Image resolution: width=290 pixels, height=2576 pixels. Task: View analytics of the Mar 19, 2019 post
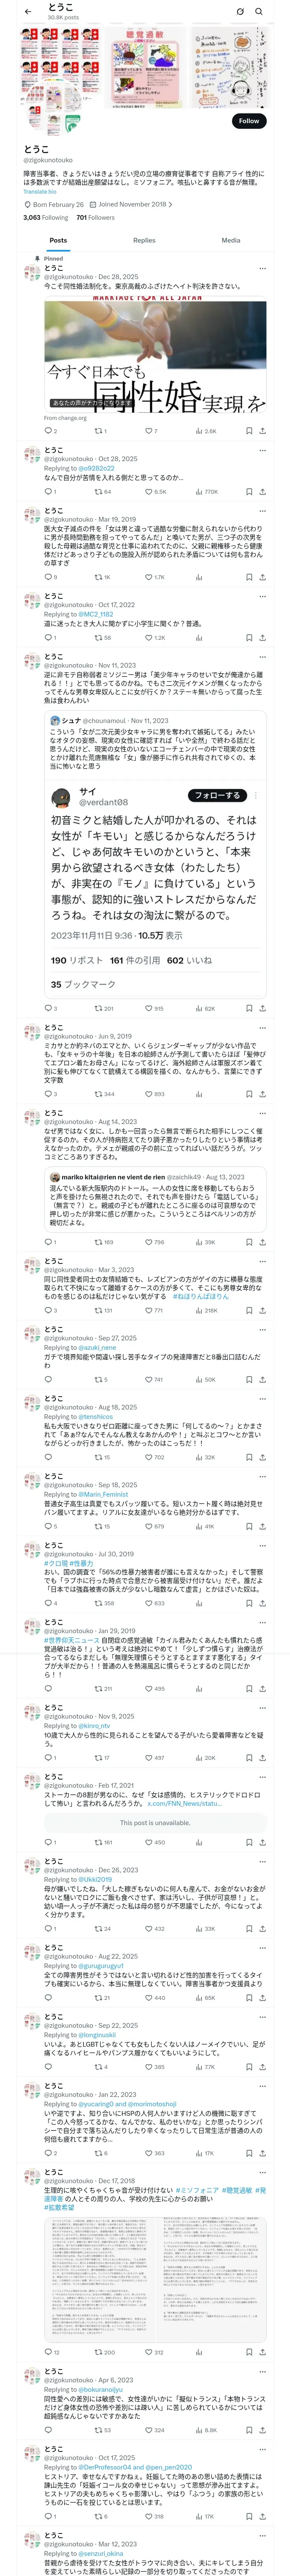200,577
